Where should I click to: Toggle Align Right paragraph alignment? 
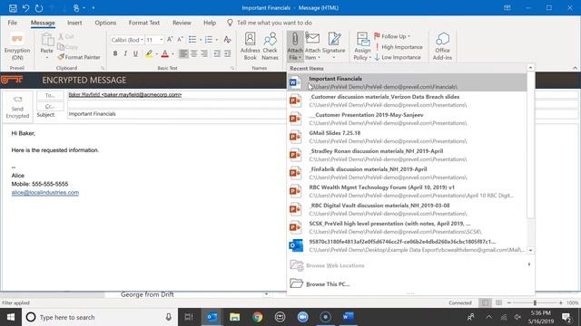(x=204, y=54)
